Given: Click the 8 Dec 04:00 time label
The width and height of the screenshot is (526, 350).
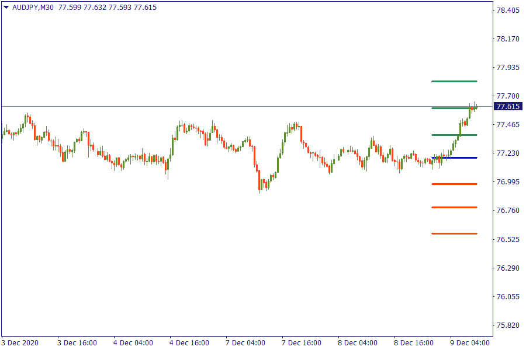Looking at the screenshot, I should [358, 342].
